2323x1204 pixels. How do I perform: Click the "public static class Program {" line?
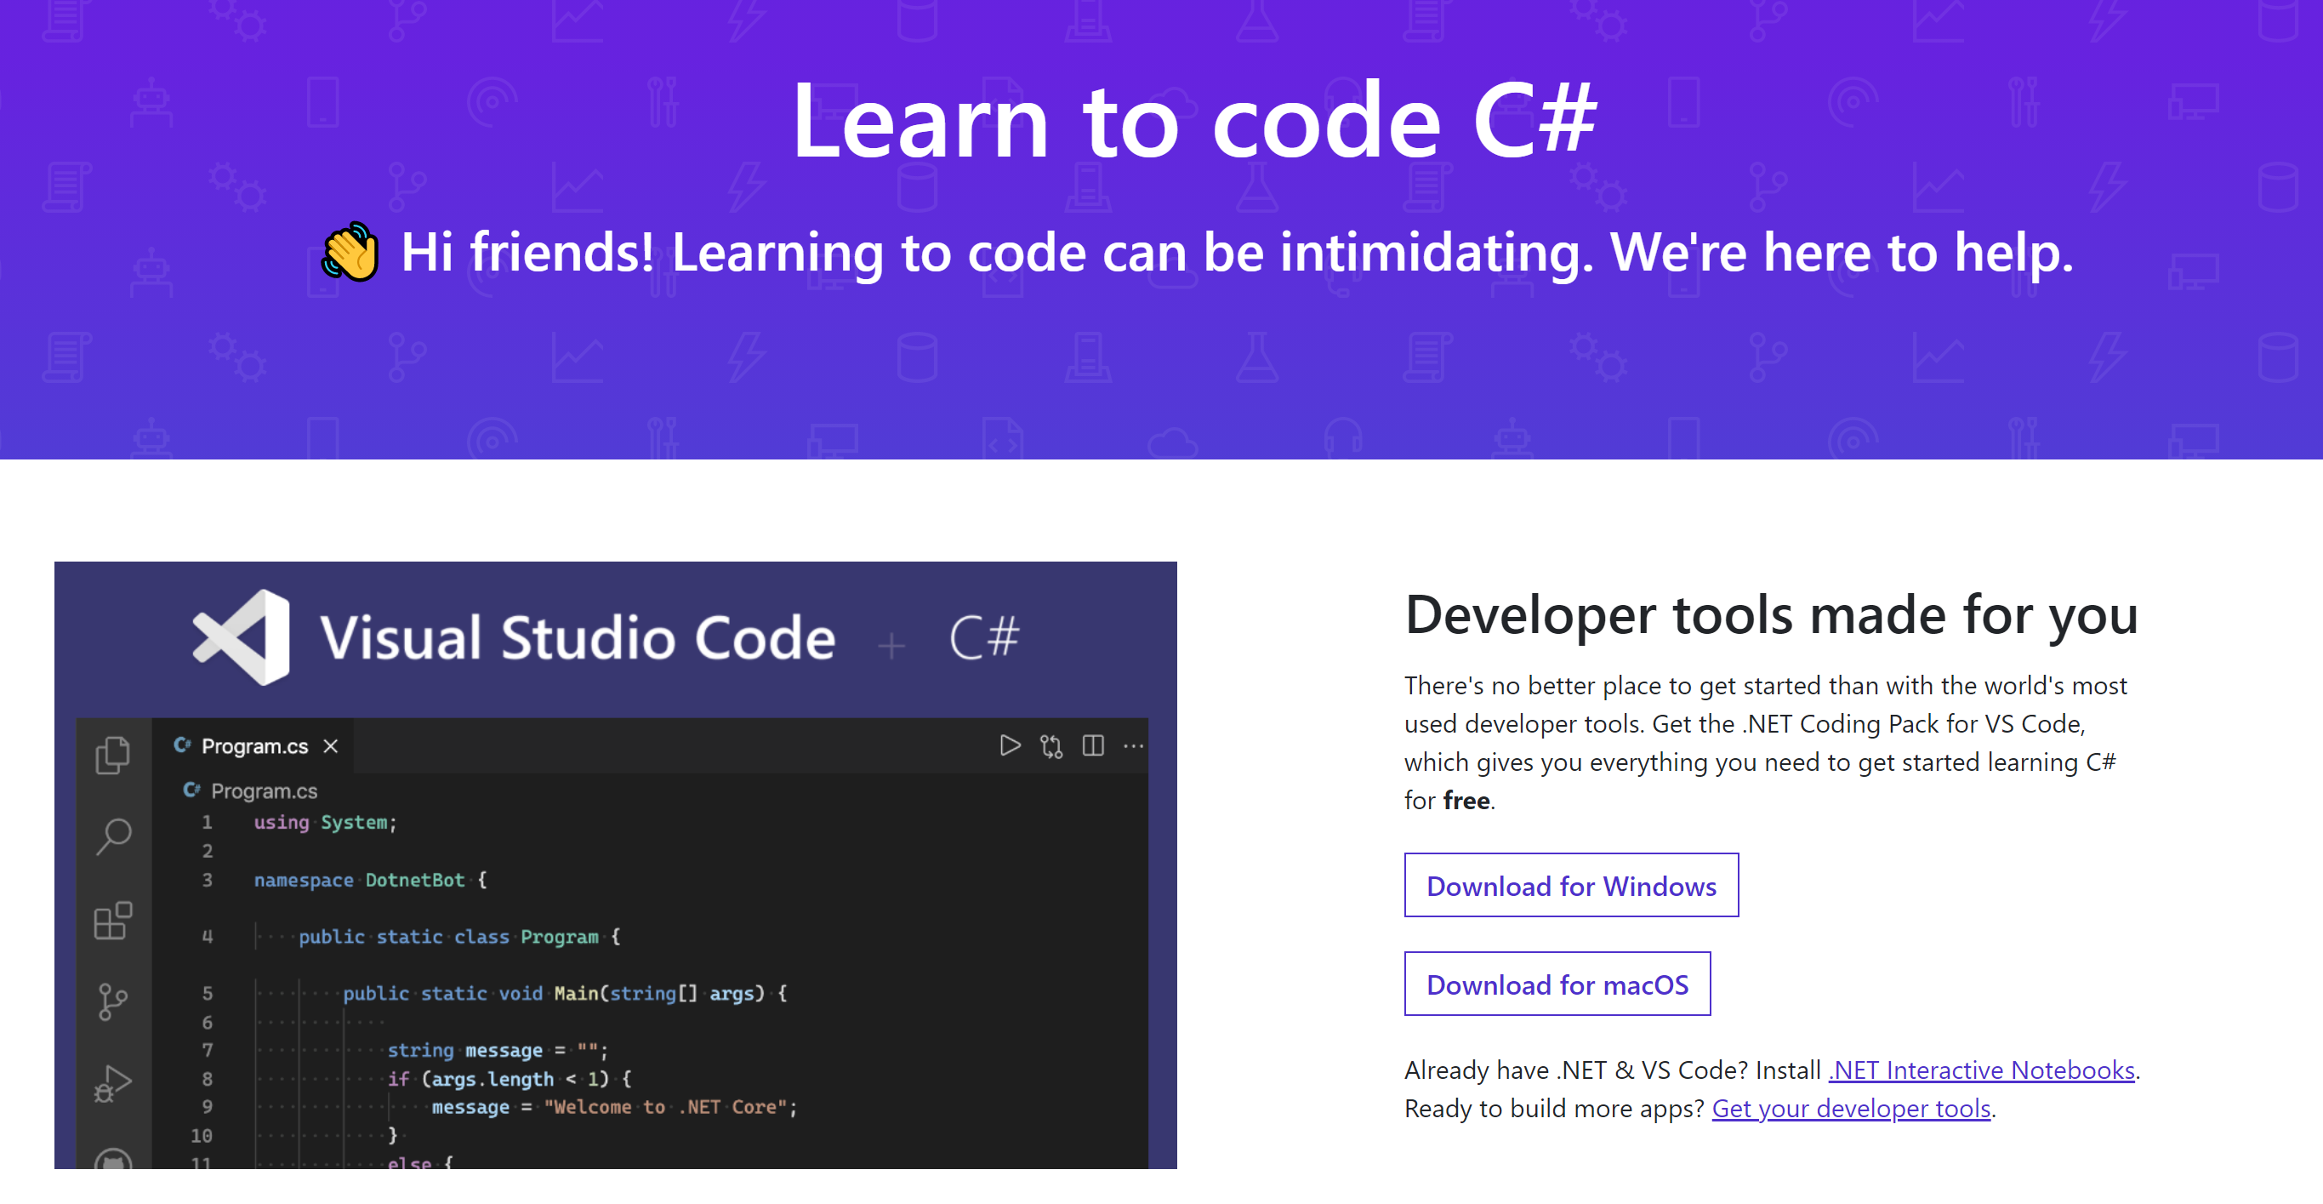(459, 936)
